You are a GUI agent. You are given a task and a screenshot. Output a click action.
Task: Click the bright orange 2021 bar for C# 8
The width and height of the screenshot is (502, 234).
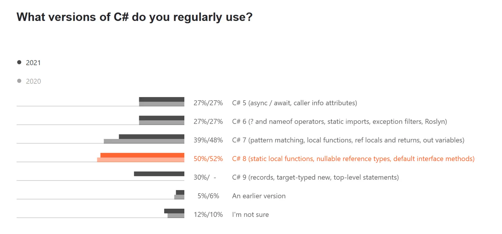point(142,155)
